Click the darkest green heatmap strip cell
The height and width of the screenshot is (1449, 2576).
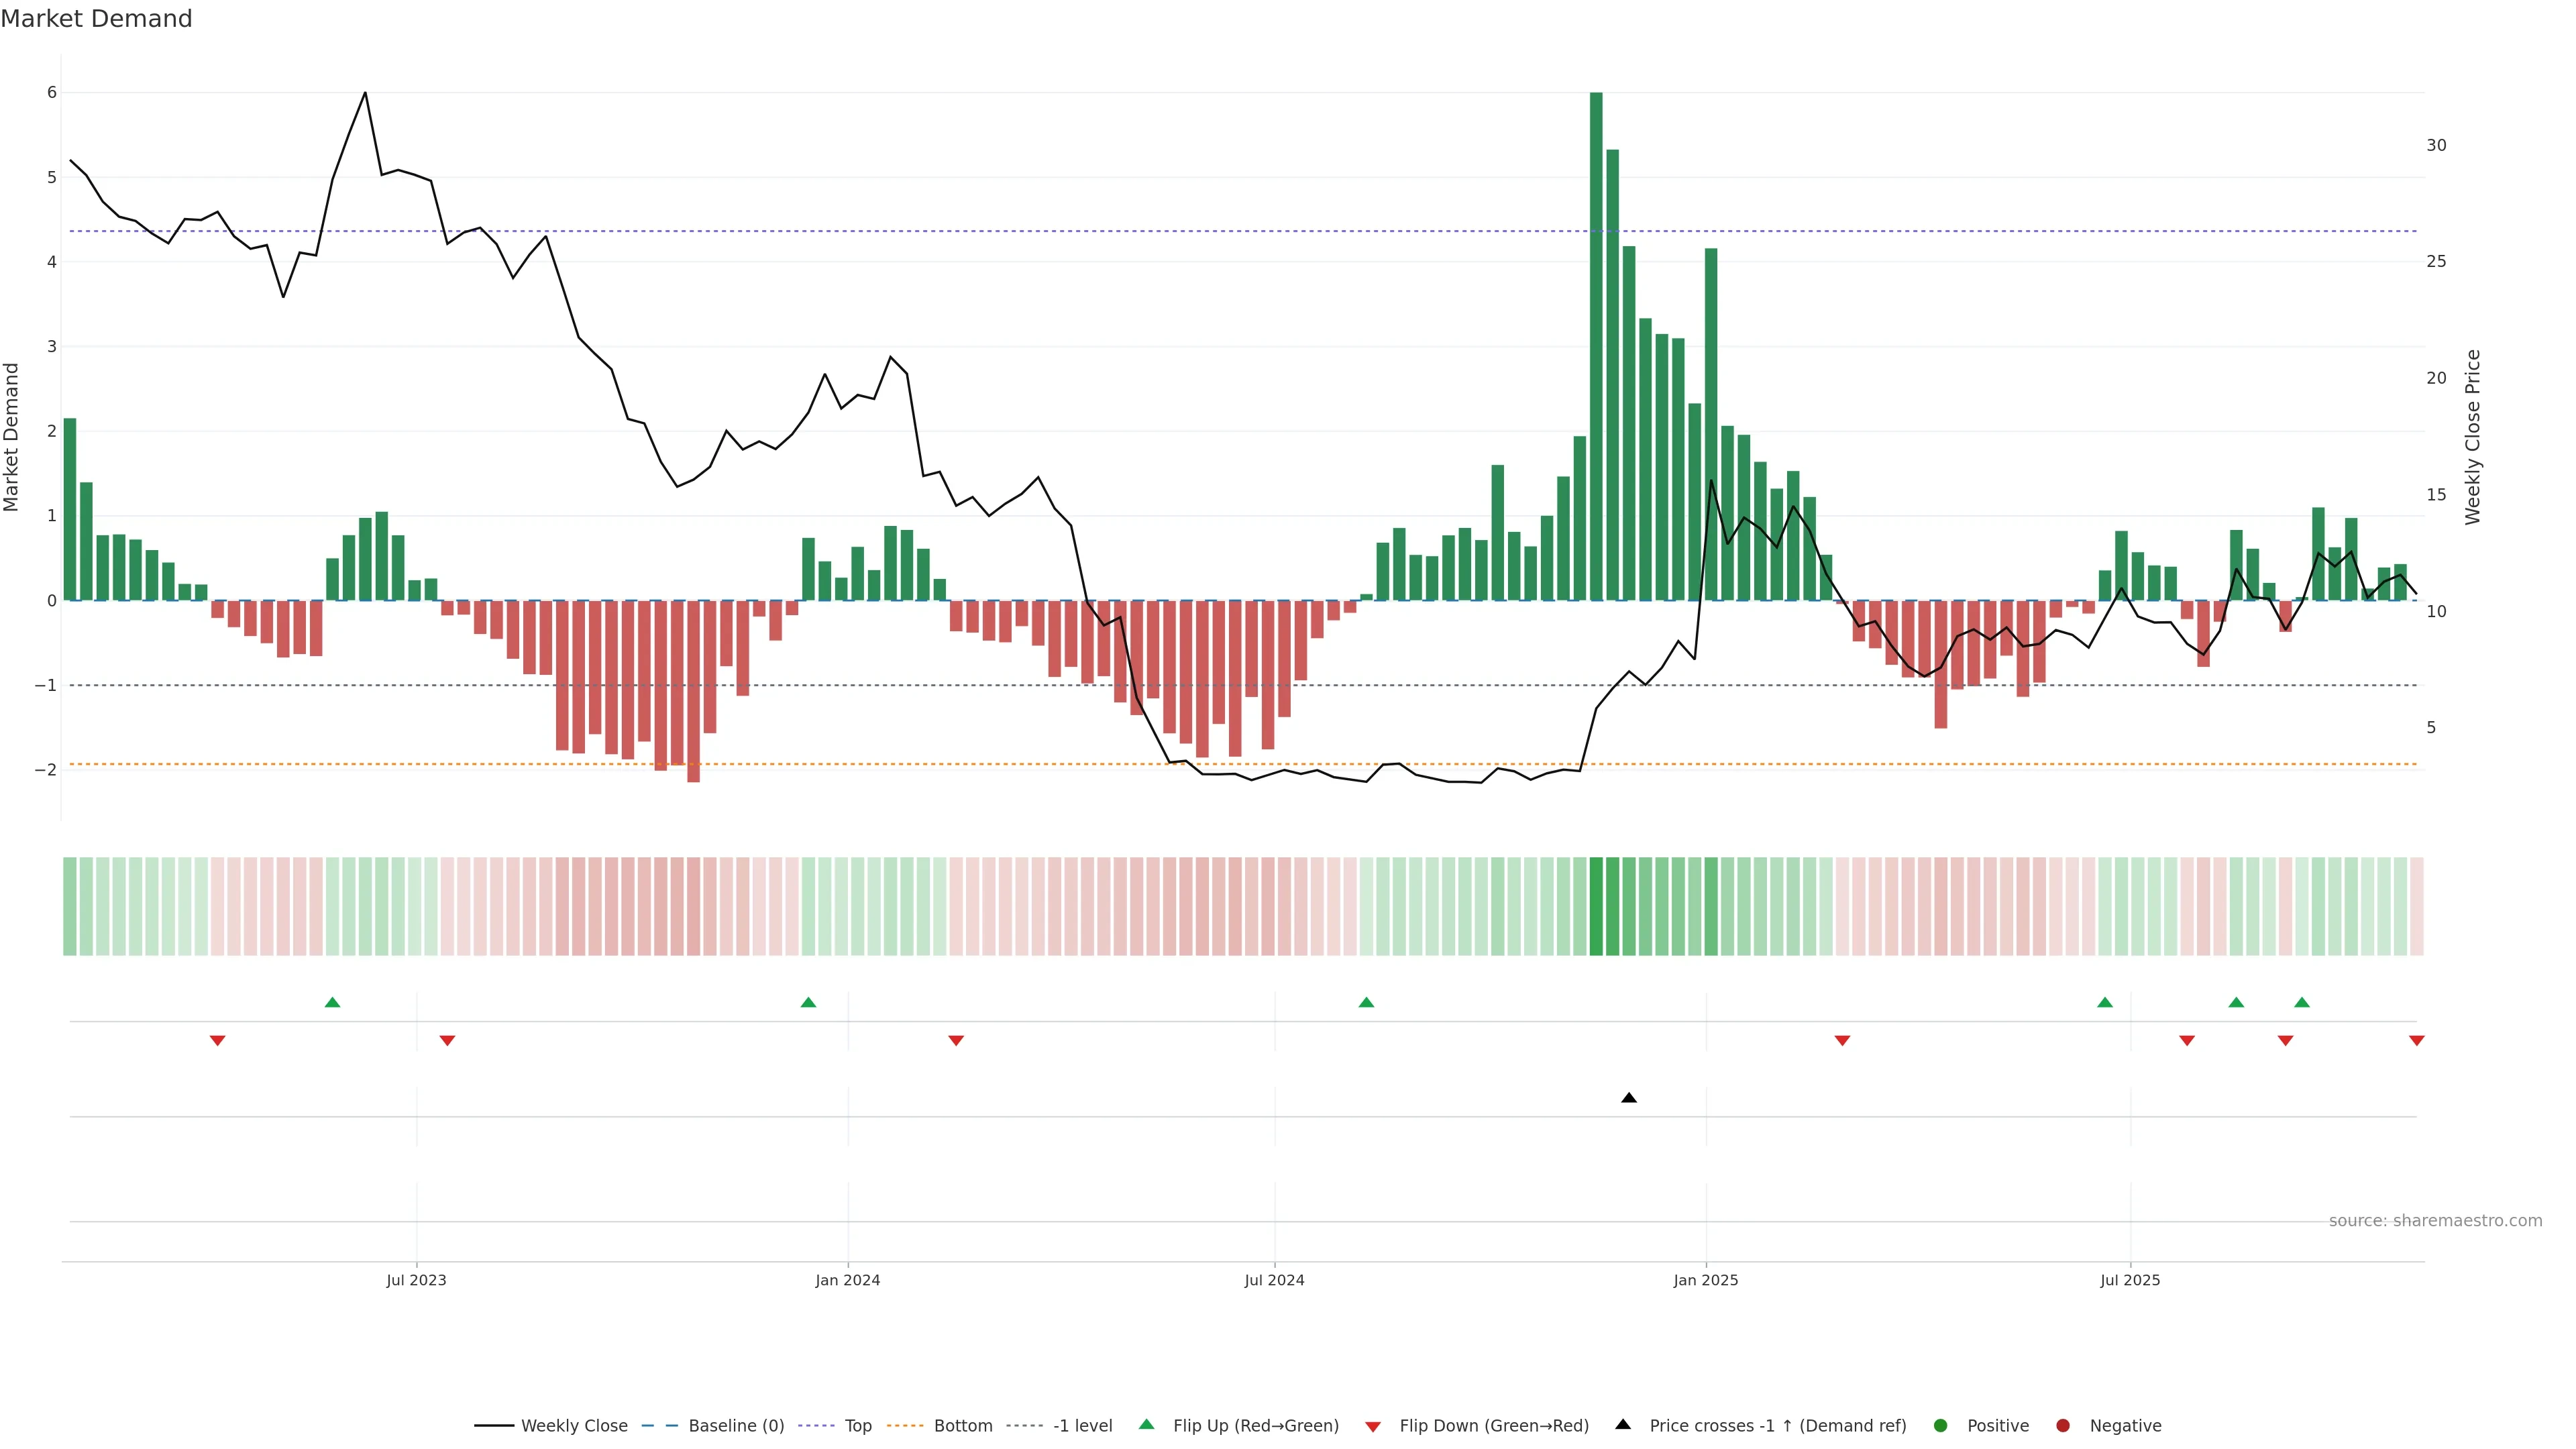click(1596, 906)
